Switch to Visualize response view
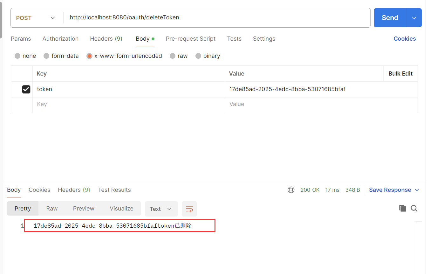 121,209
